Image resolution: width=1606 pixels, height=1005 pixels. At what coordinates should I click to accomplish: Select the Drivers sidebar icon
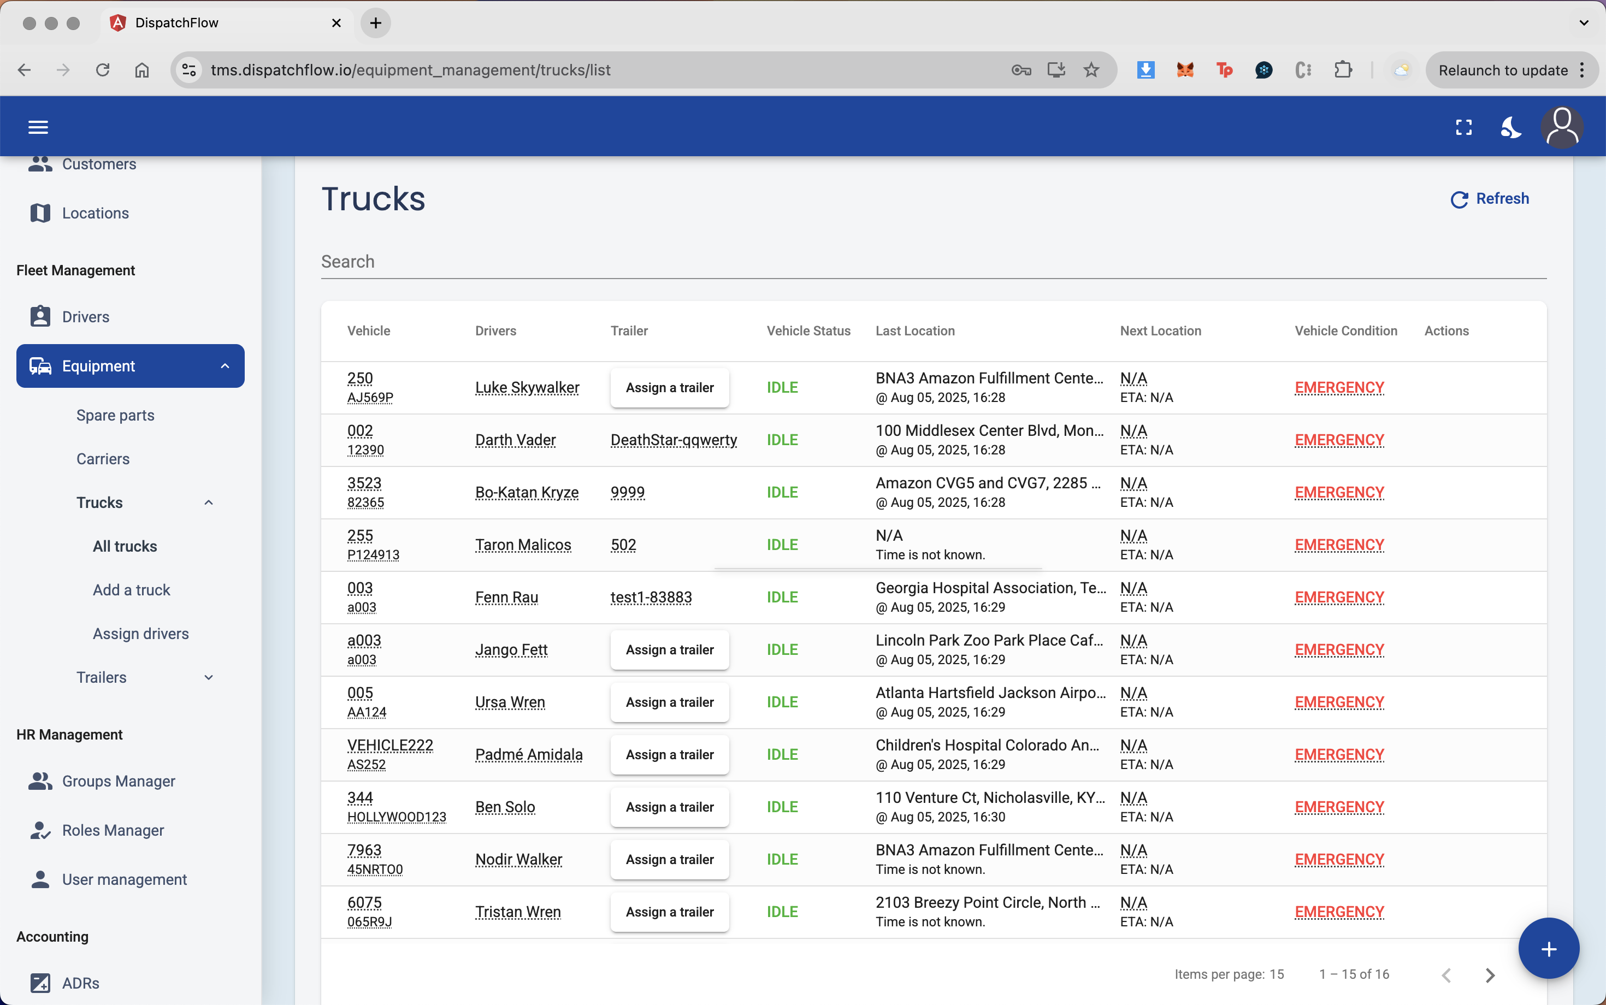(x=40, y=317)
